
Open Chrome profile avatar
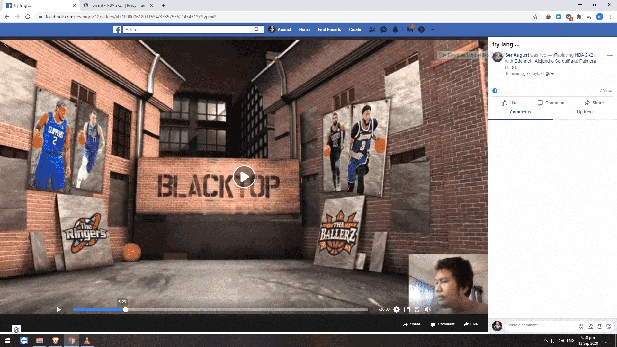[x=600, y=17]
